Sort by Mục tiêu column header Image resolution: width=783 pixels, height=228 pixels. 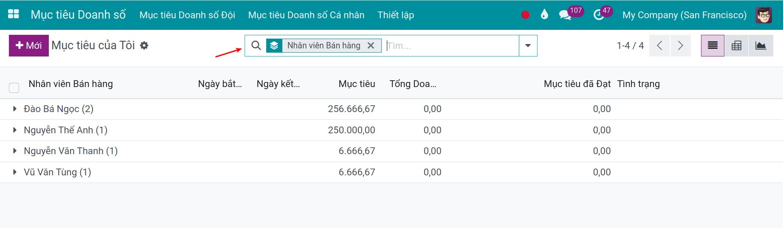tap(357, 84)
